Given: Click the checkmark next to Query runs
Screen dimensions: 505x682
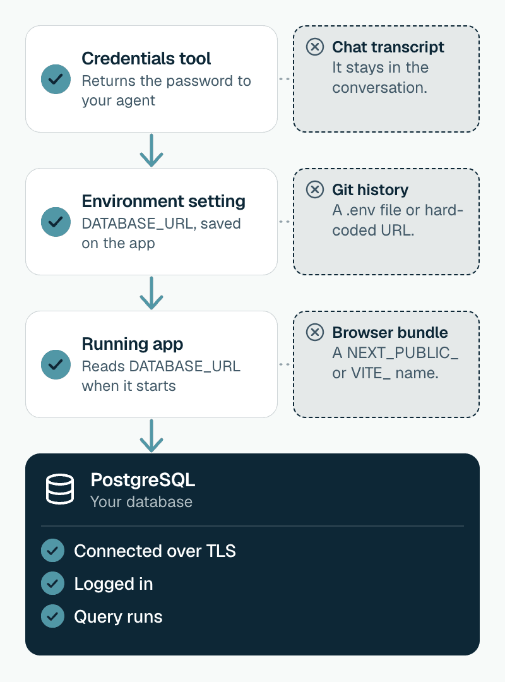Looking at the screenshot, I should click(52, 616).
